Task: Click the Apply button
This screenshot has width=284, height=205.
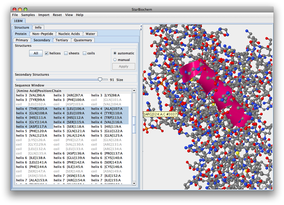Action: click(124, 66)
